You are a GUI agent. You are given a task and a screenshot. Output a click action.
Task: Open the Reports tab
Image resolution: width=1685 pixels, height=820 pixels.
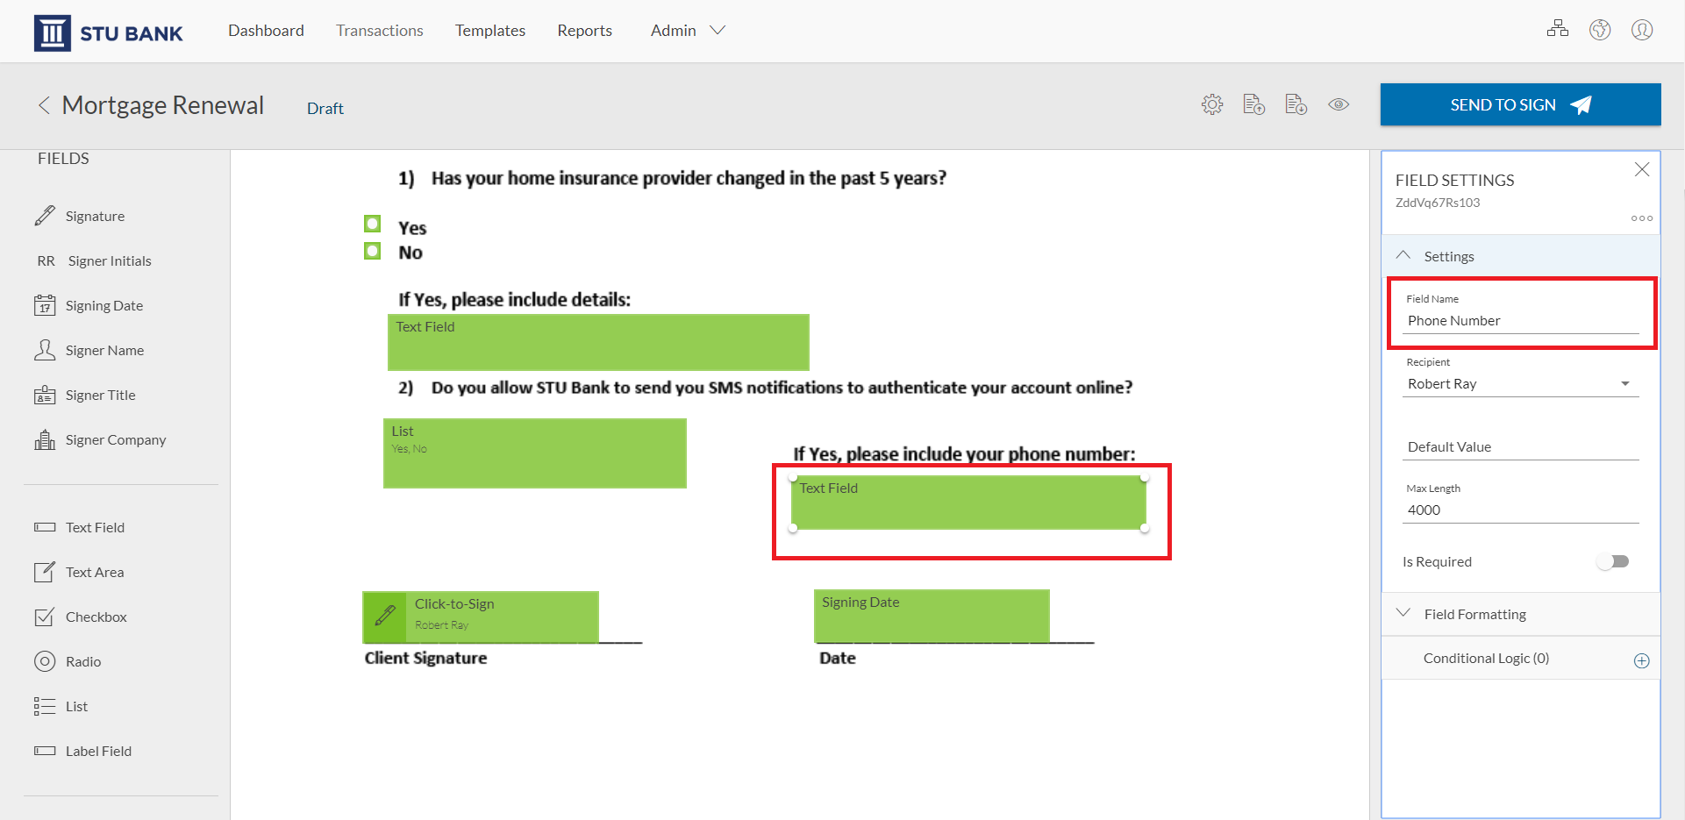point(584,30)
